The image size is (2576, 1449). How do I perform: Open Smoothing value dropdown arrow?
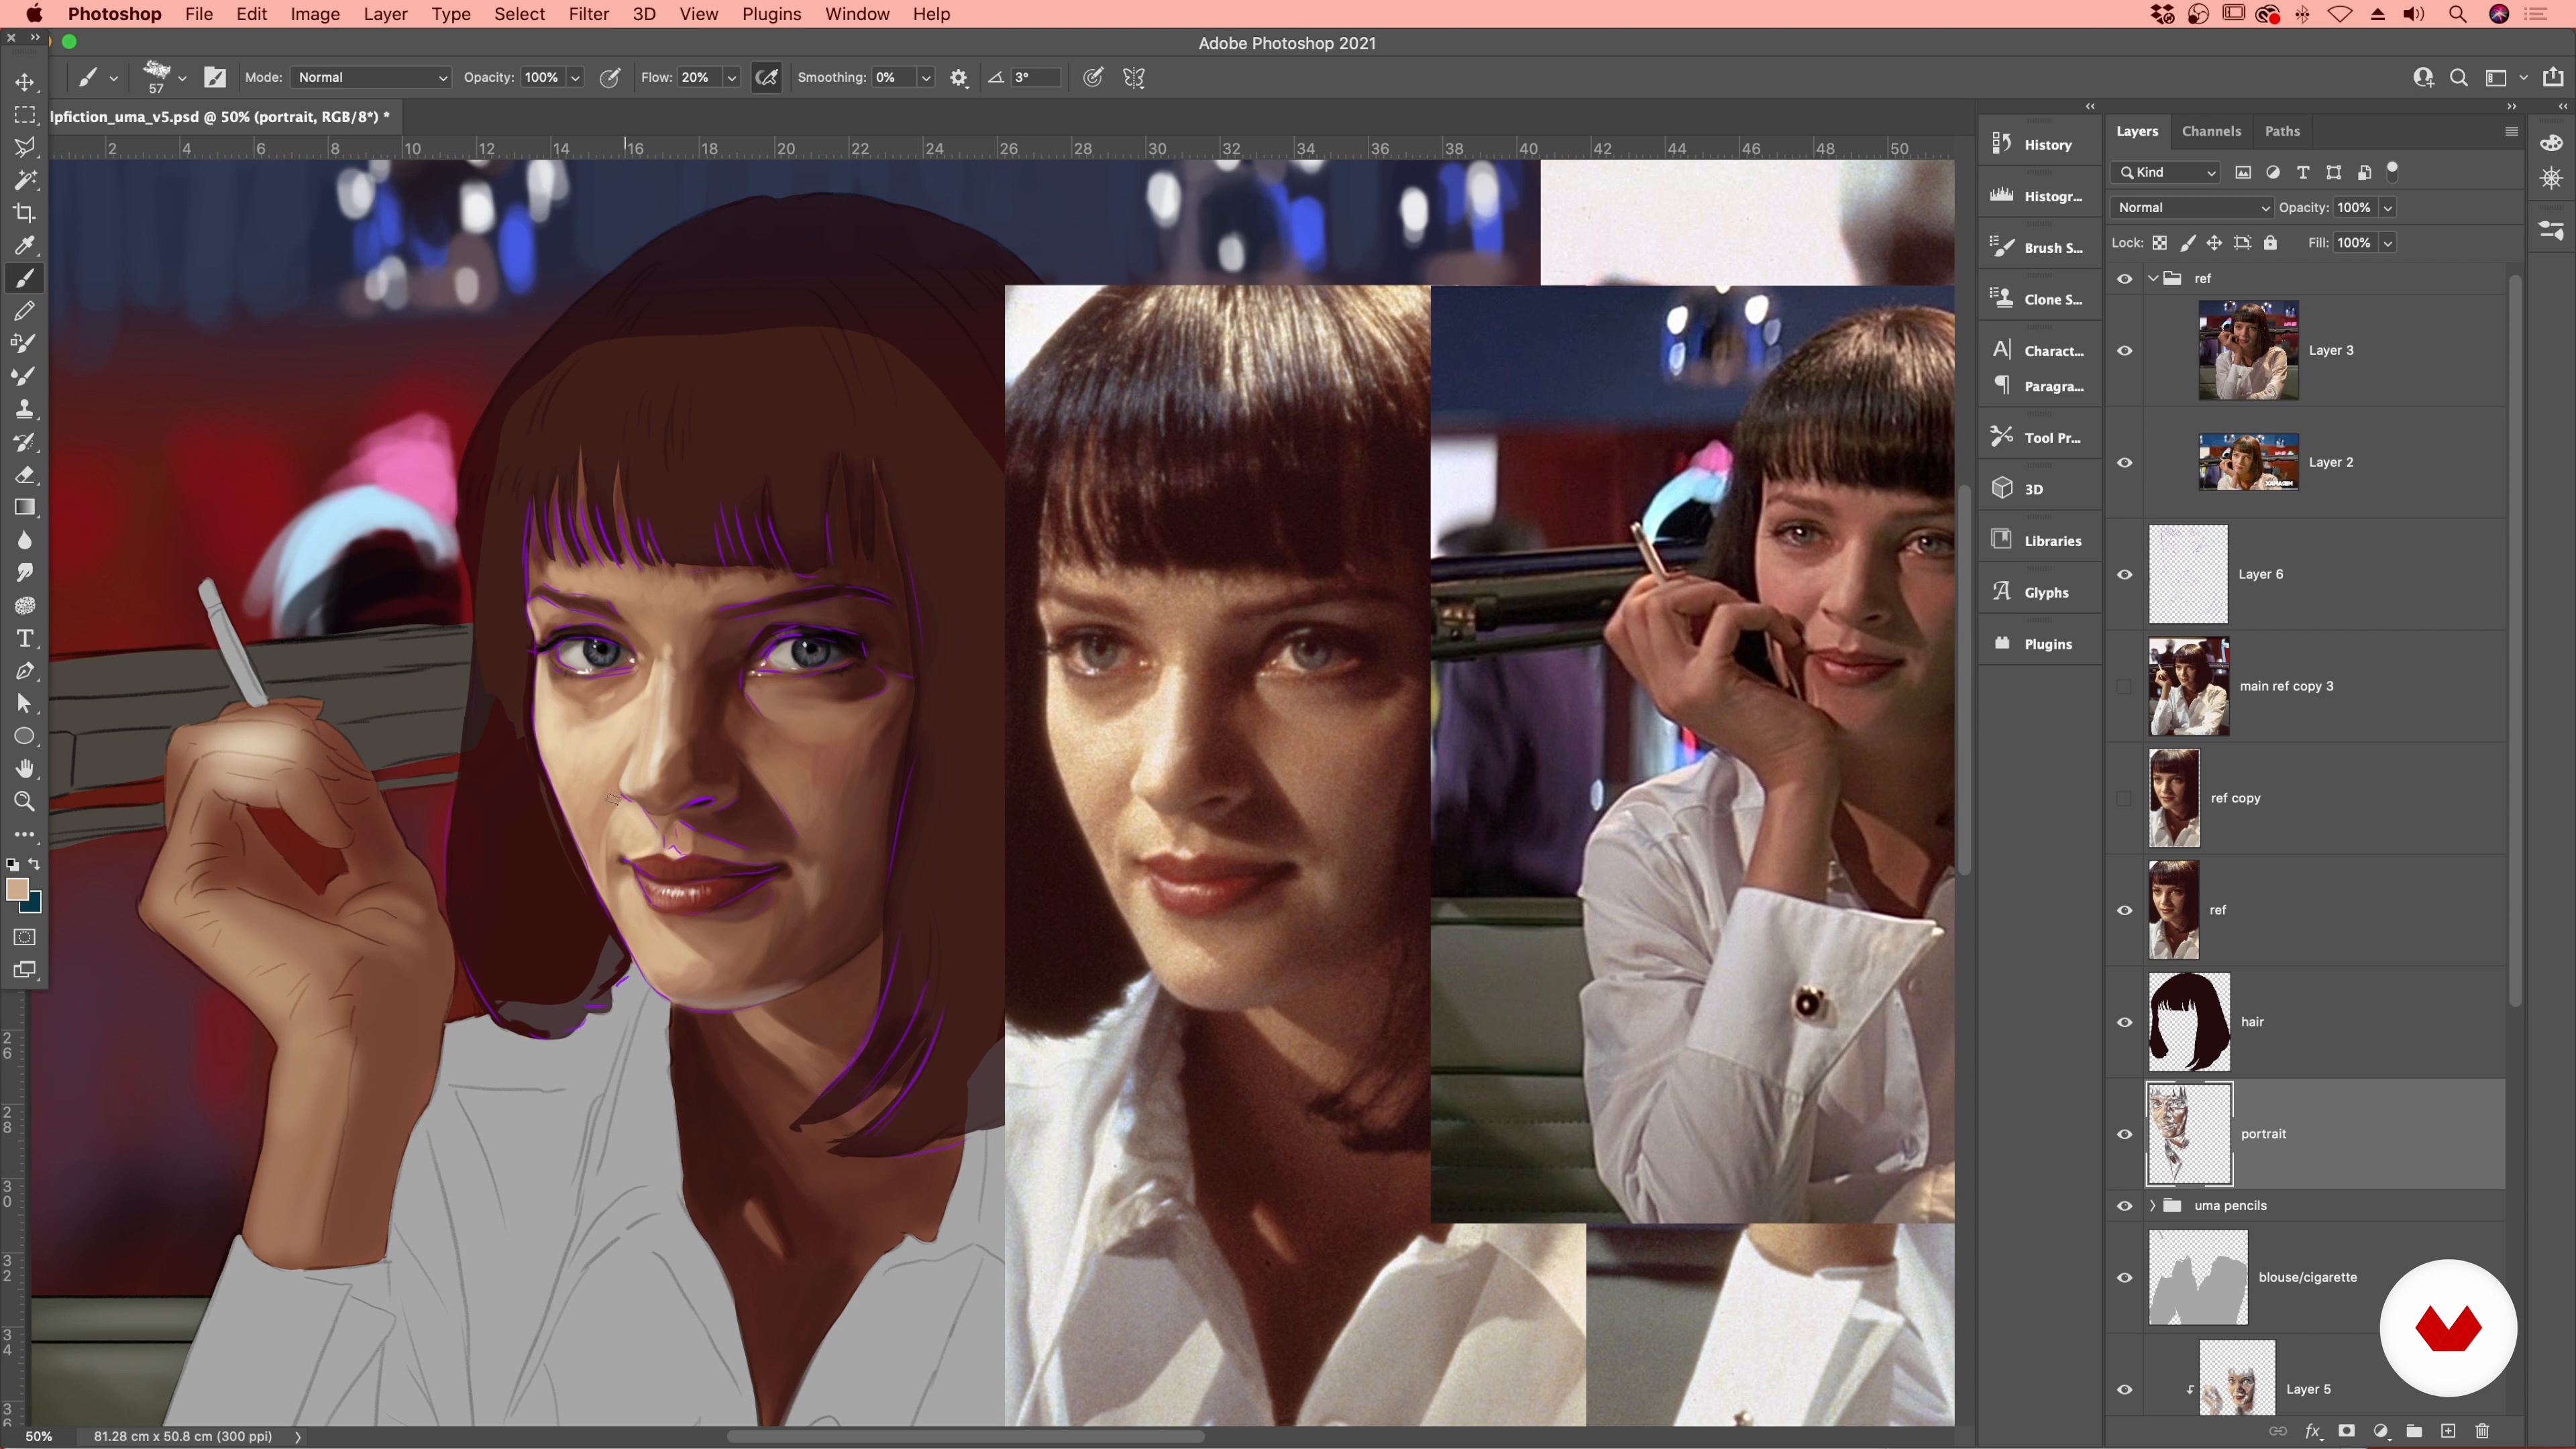tap(926, 78)
